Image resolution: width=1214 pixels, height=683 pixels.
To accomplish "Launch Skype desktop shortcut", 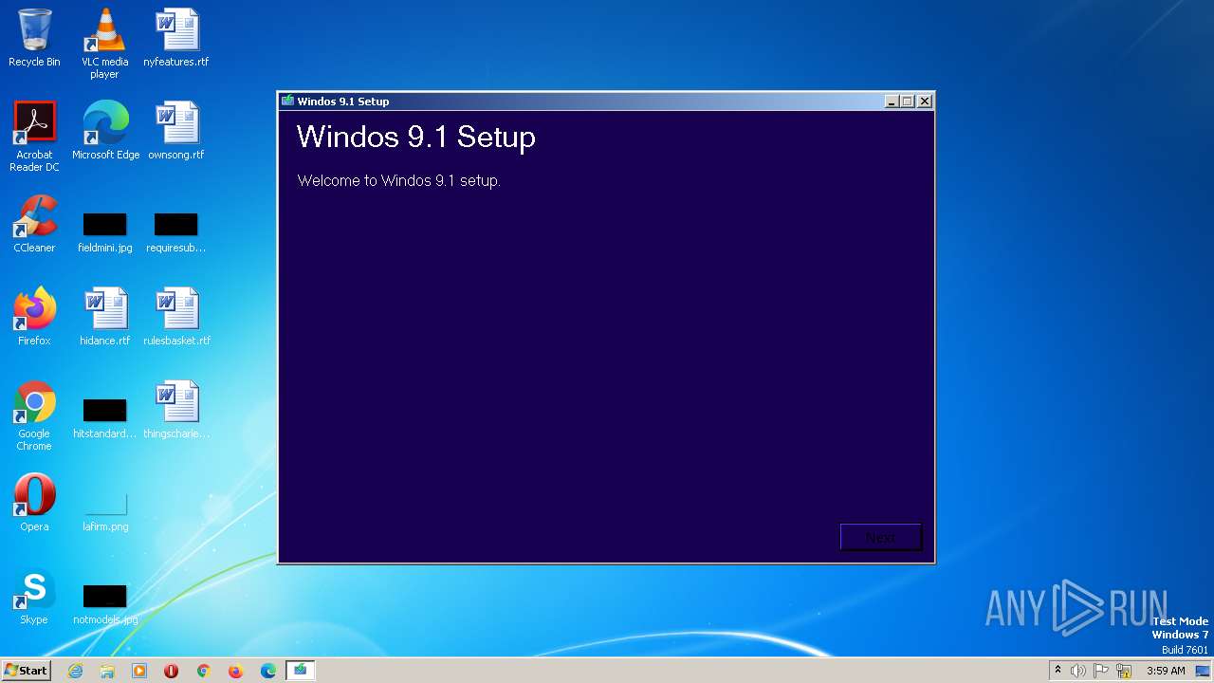I will click(34, 596).
